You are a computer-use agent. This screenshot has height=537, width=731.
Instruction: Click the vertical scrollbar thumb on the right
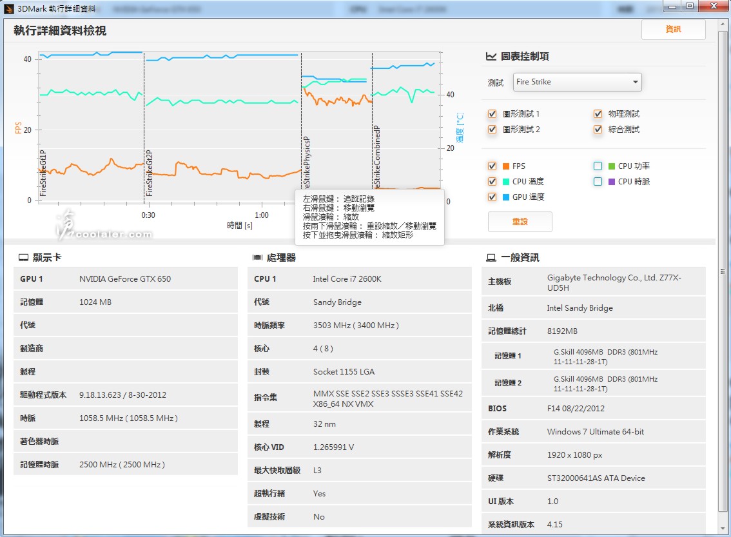pos(723,271)
